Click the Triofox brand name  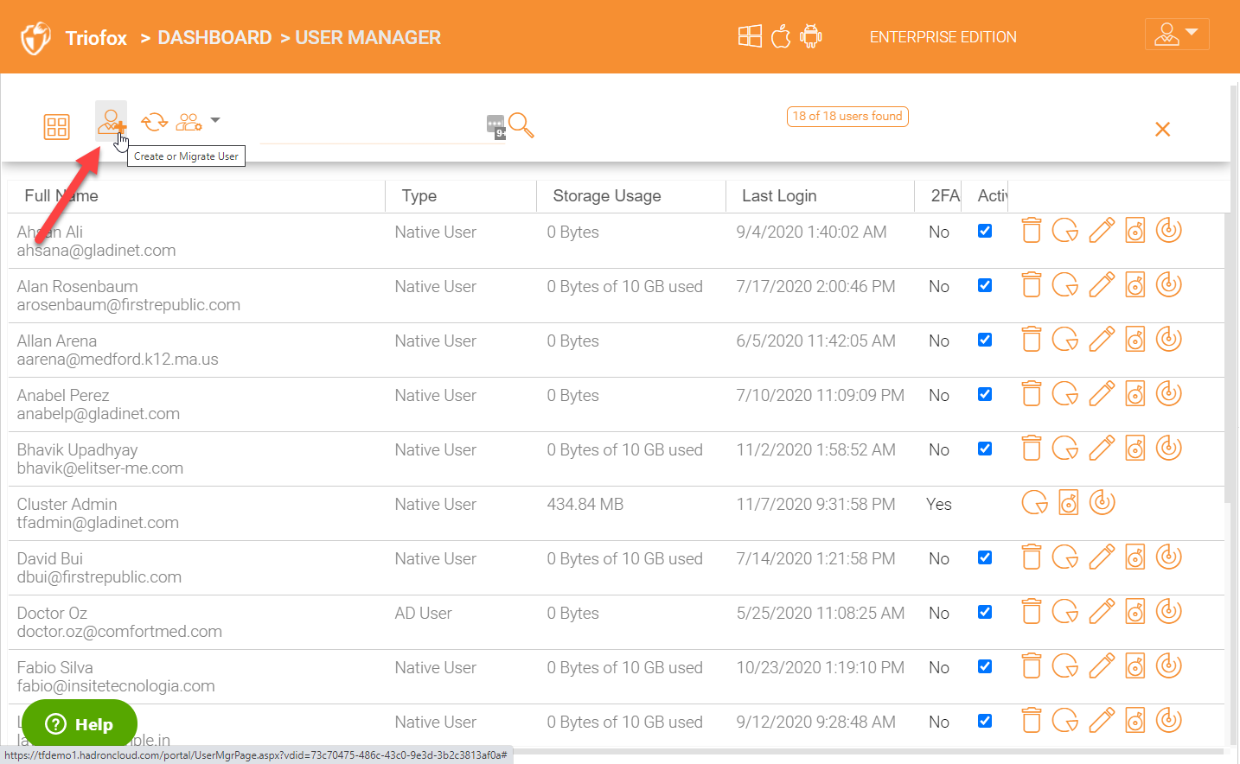coord(96,38)
